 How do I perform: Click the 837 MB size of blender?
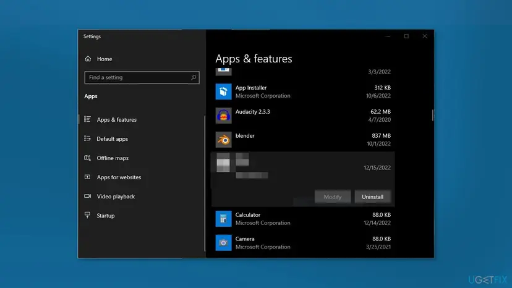pos(381,135)
